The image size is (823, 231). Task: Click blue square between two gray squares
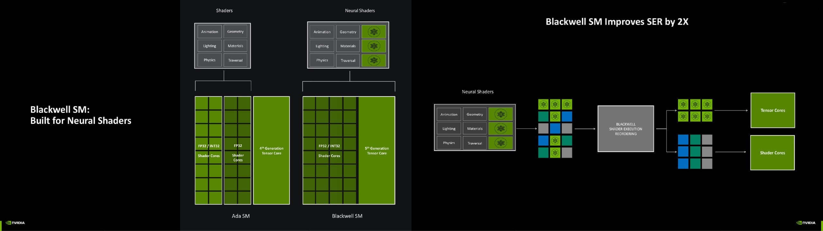pos(555,128)
